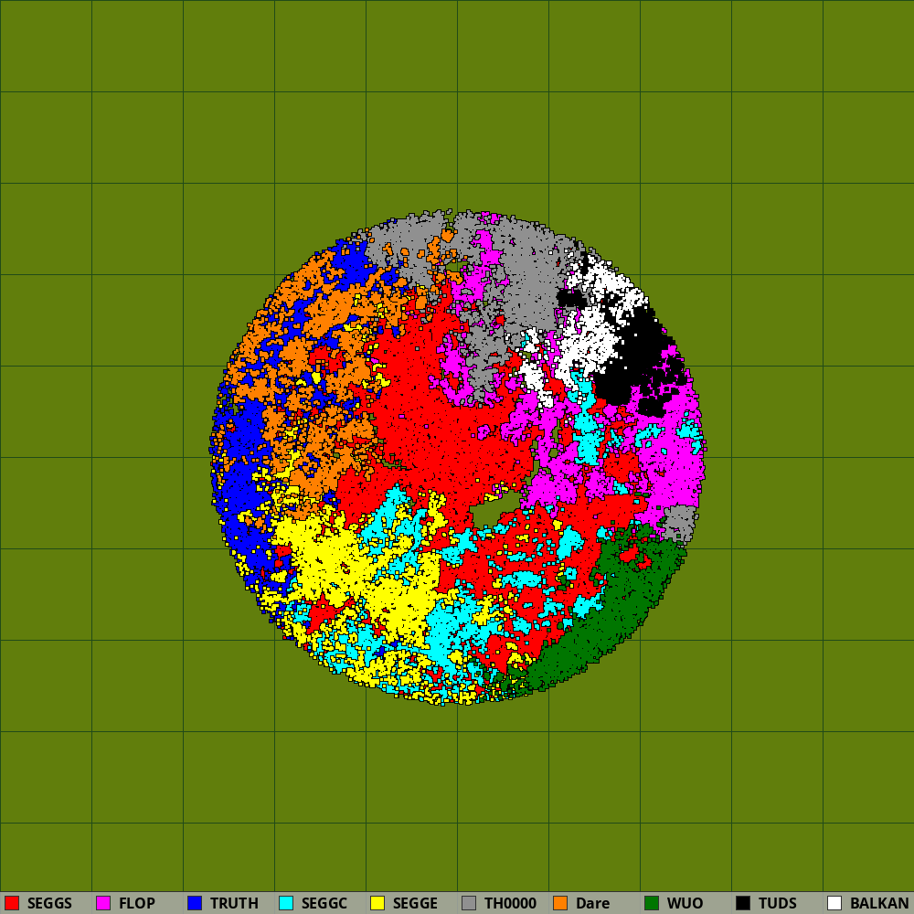Click the blue TRUTH legend swatch

(x=195, y=903)
